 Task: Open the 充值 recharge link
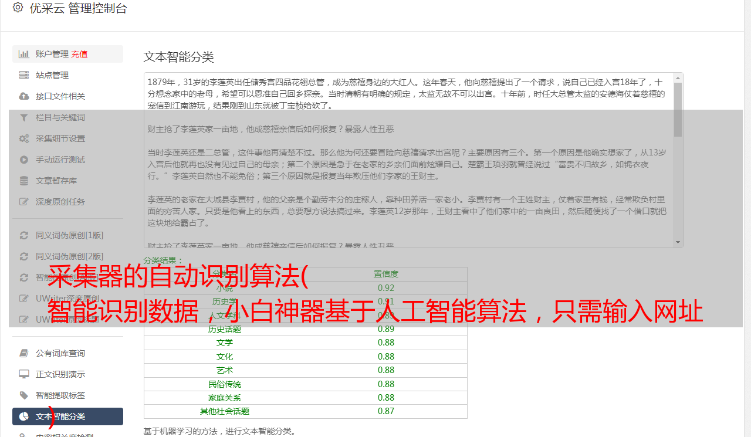pos(79,54)
